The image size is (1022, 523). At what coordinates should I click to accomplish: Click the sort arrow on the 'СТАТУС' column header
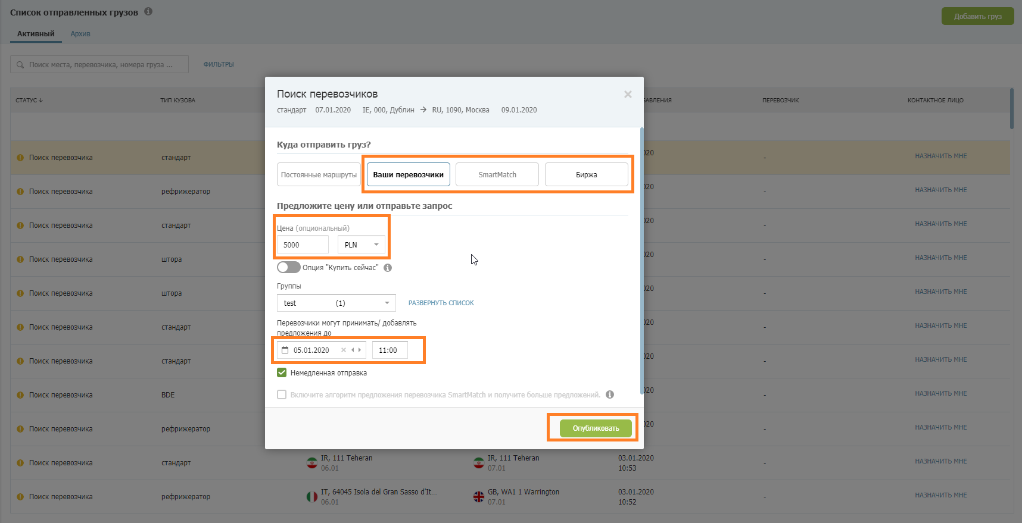click(40, 101)
